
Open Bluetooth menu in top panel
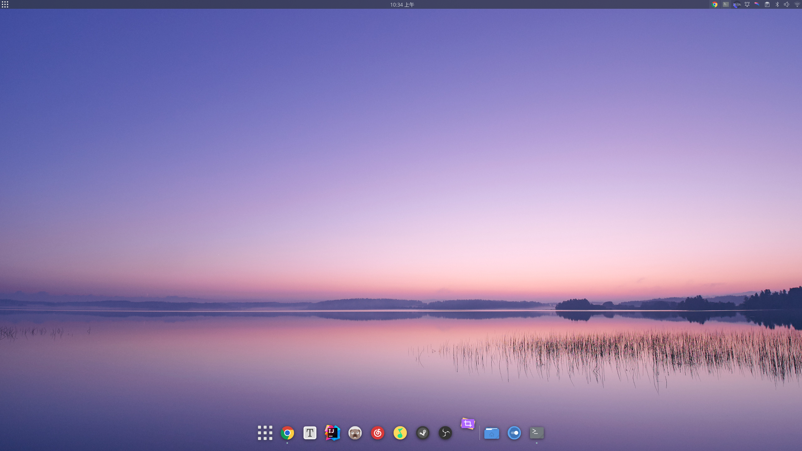point(777,4)
